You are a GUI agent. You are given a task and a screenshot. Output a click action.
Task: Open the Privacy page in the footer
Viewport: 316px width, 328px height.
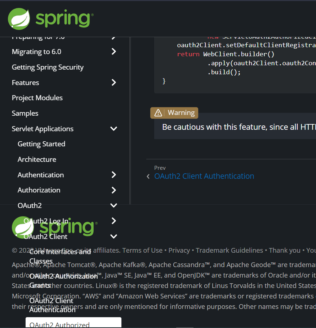(179, 250)
